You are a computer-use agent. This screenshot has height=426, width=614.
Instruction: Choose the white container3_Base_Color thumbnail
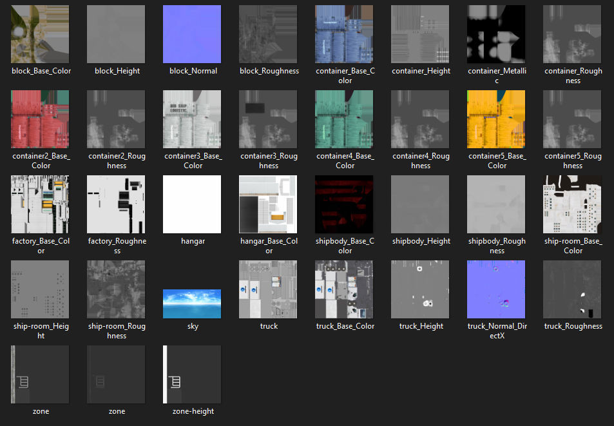(192, 119)
